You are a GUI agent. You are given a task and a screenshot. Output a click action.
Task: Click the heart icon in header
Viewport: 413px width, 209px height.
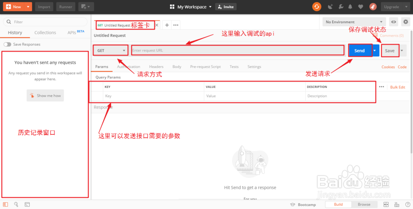click(x=361, y=7)
